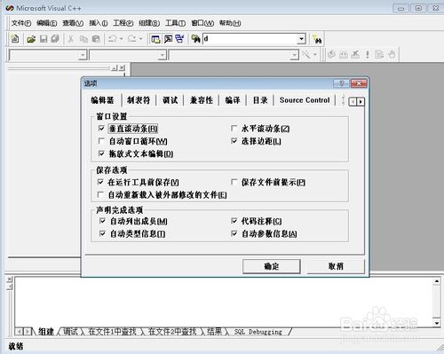Expand the second WizardBar filter combo box
Viewport: 444px width, 354px height.
click(x=162, y=55)
